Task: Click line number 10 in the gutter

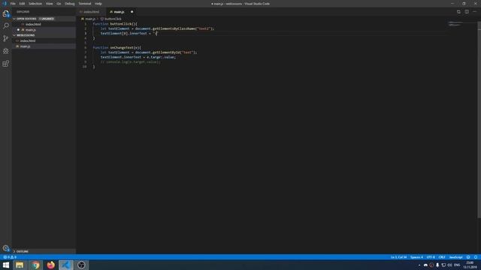Action: pos(85,67)
